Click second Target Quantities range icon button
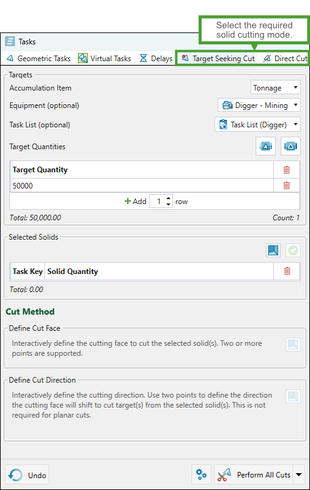 (291, 146)
